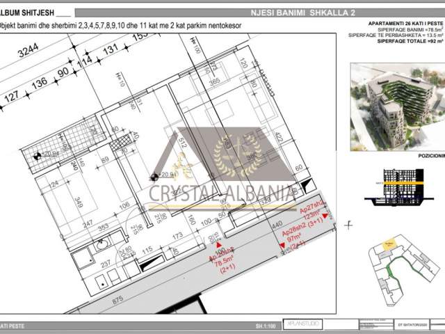Click the 349 bedroom dimension
The width and height of the screenshot is (445, 334).
pos(79,202)
